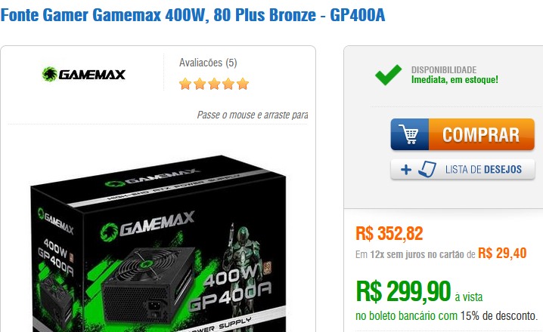Click the third rating star
Viewport: 543px width, 332px height.
pyautogui.click(x=214, y=84)
